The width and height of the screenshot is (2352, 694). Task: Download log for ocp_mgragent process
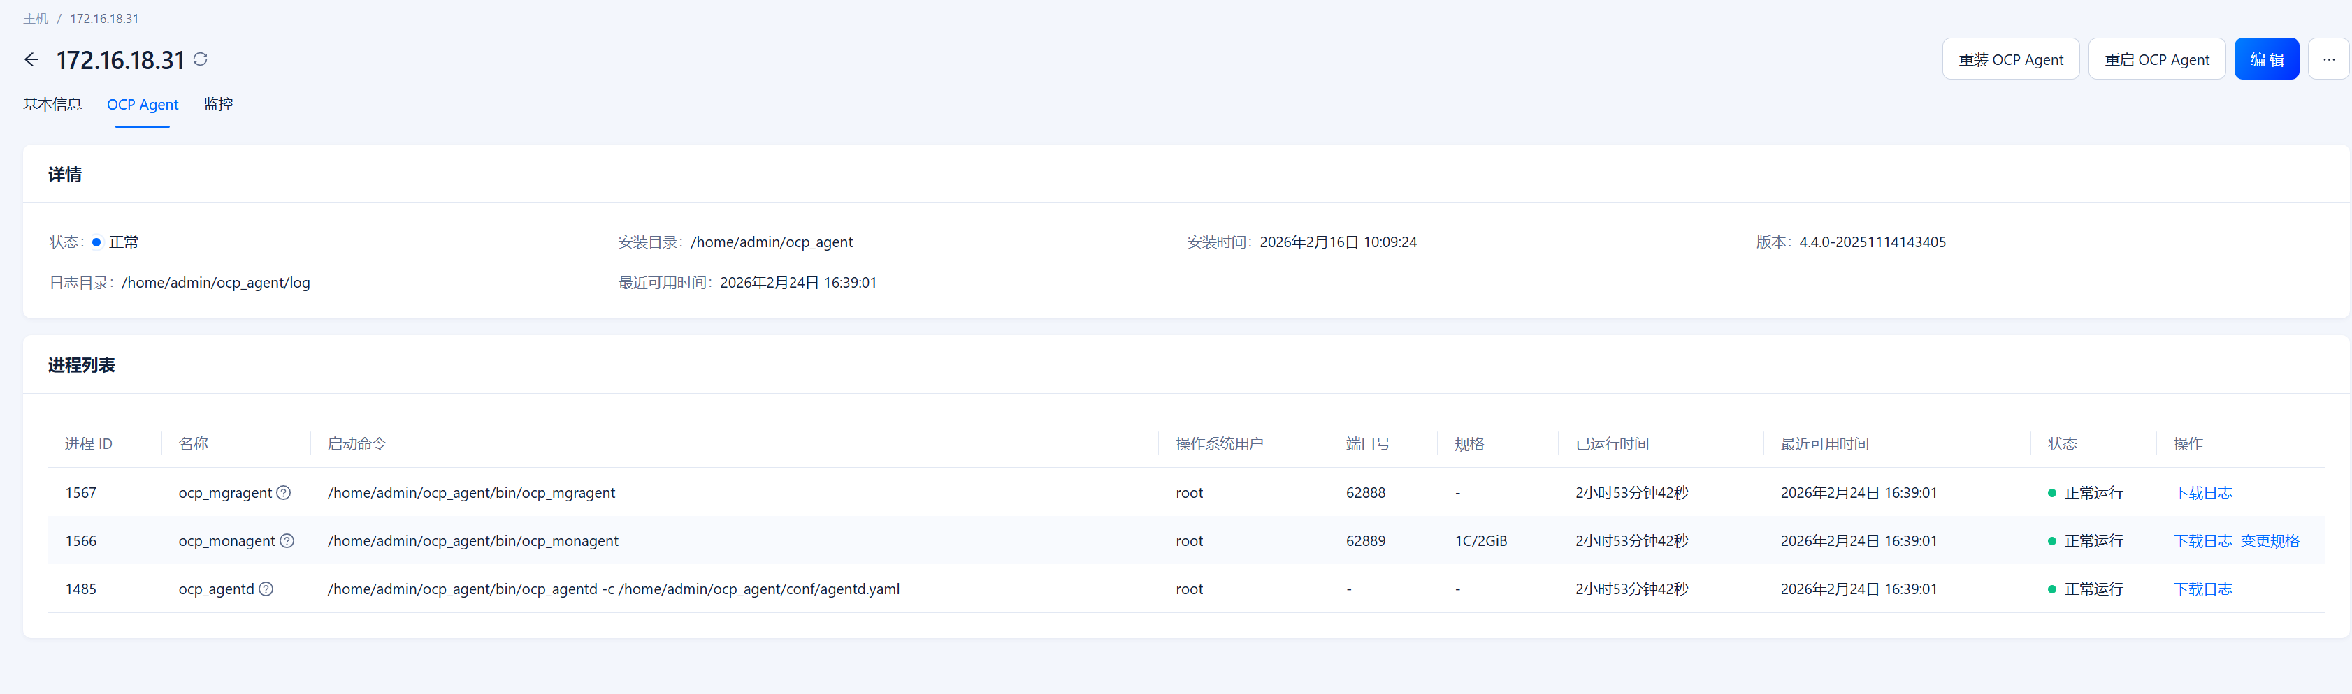[x=2202, y=492]
